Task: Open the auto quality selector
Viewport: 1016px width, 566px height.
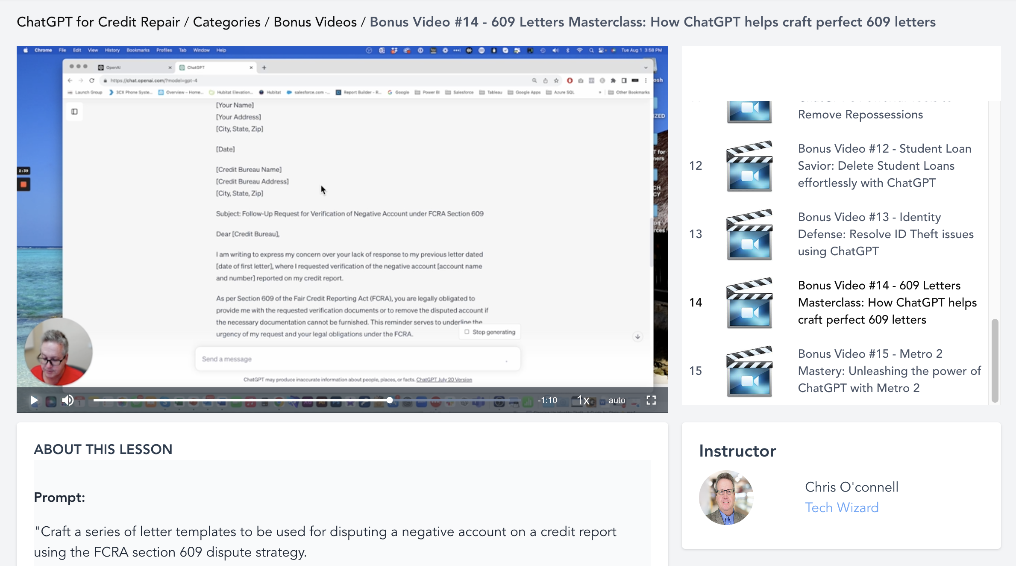Action: (617, 400)
